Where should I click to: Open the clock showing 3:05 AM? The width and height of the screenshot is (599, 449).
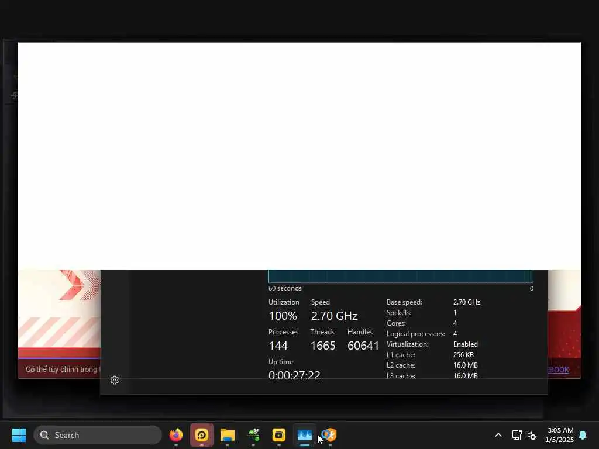pos(560,435)
